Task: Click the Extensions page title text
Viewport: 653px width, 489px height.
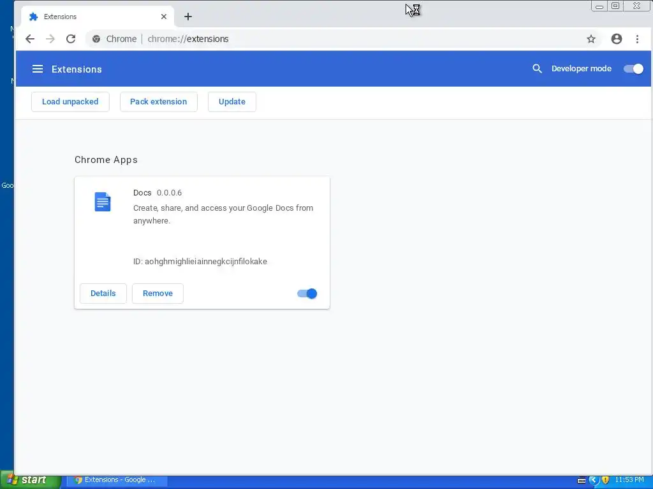Action: pyautogui.click(x=77, y=69)
